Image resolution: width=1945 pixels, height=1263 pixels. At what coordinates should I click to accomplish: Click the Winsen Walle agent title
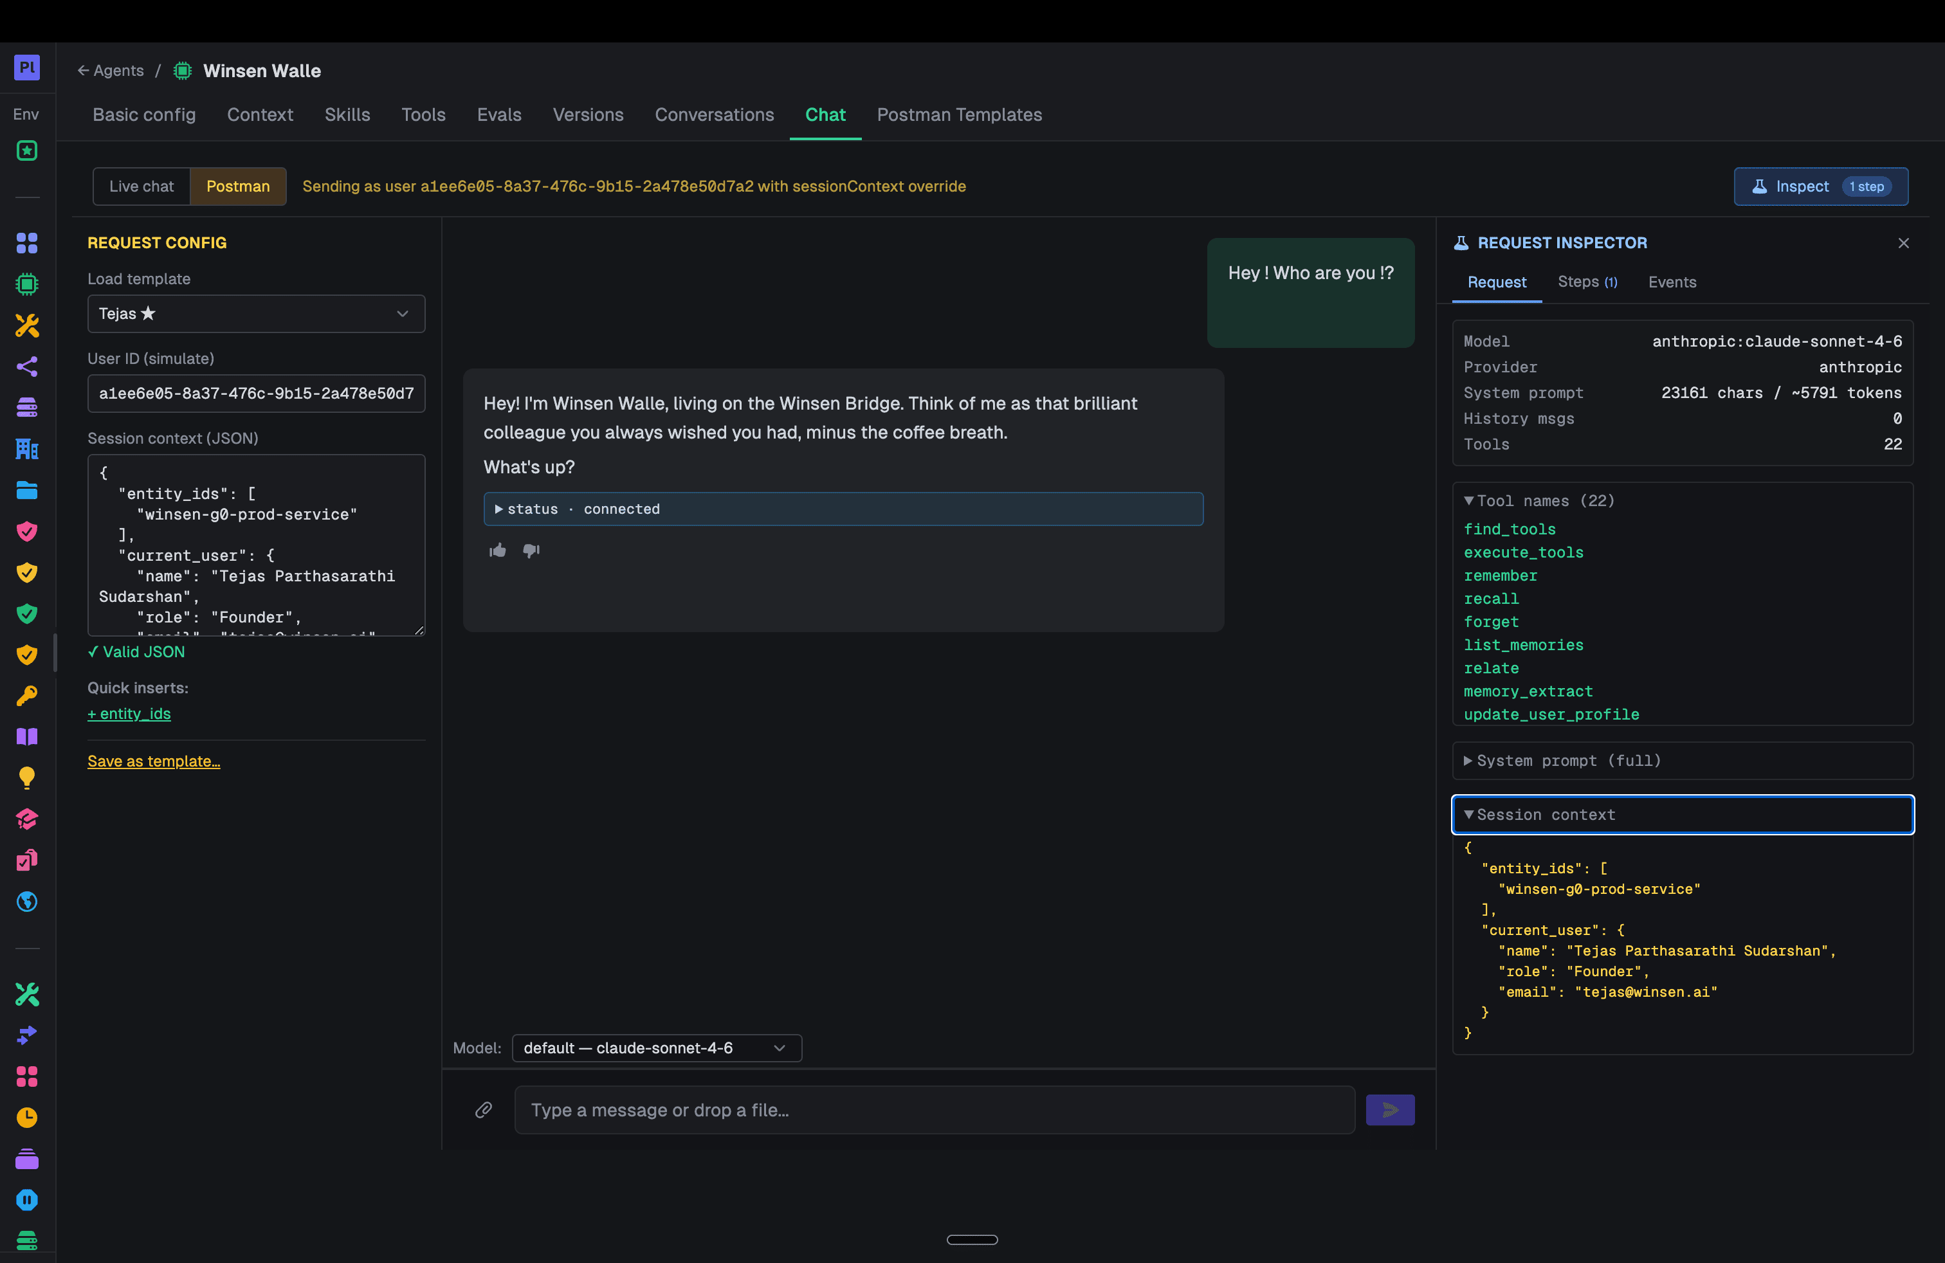point(262,70)
